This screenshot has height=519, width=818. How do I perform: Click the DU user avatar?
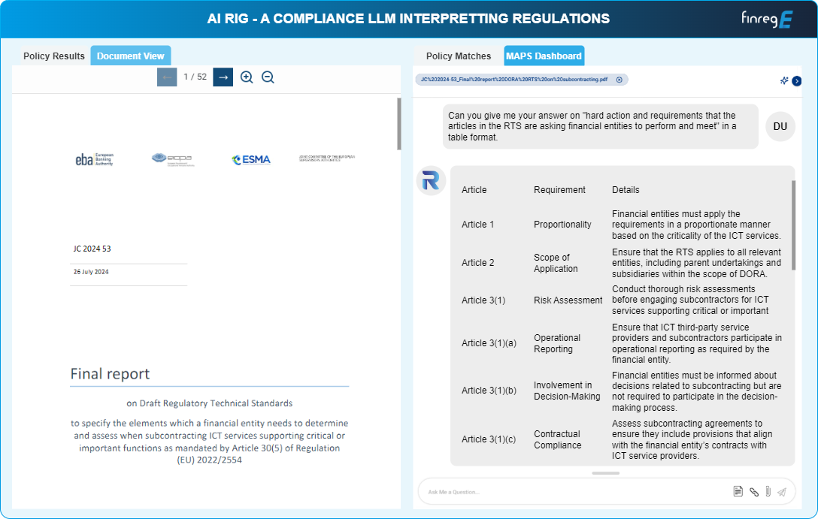point(780,127)
